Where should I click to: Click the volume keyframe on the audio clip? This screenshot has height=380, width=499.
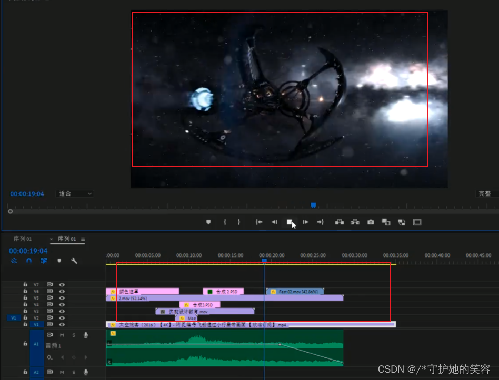click(x=280, y=344)
